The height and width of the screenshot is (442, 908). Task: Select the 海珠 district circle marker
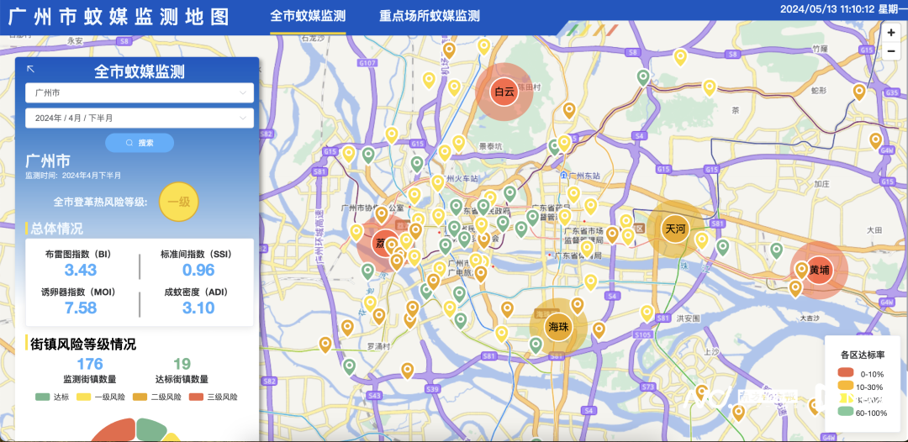click(x=558, y=327)
